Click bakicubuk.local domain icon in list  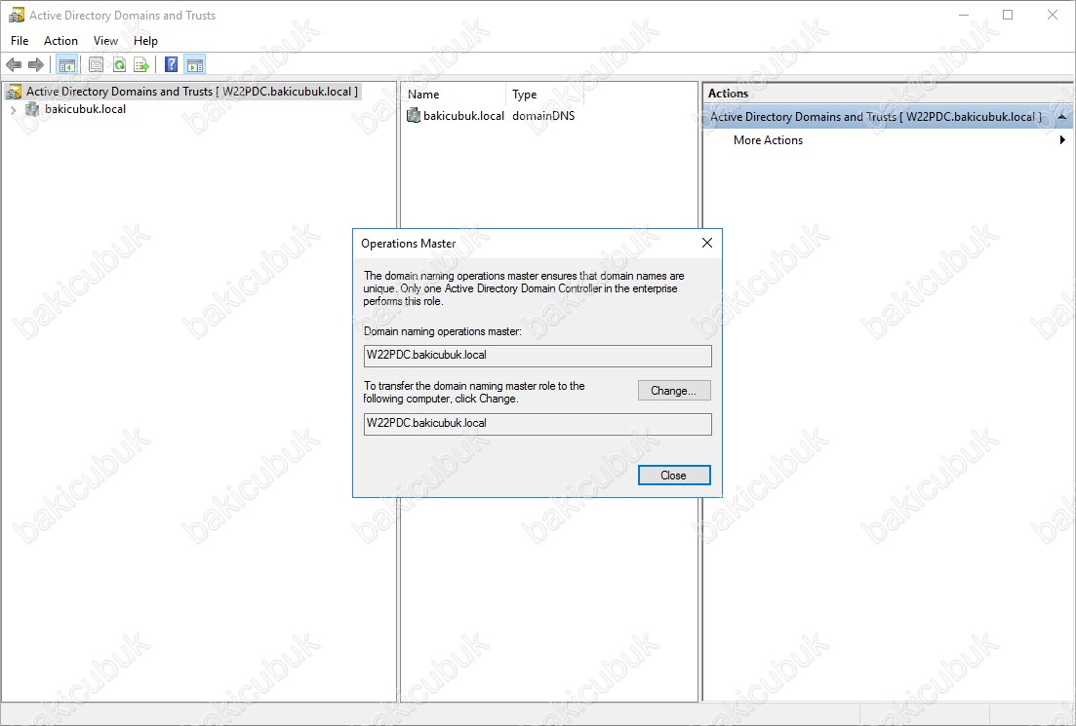pos(414,115)
